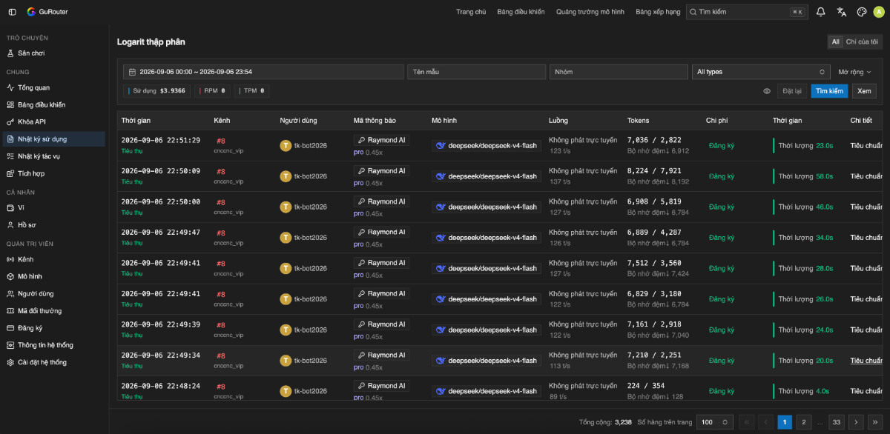This screenshot has height=434, width=890.
Task: Click tokens cell 7,036 / 2,822
Action: (x=654, y=140)
